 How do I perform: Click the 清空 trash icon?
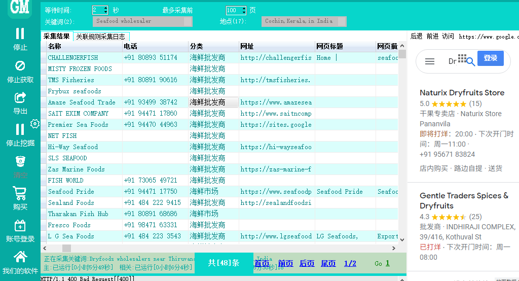(20, 161)
